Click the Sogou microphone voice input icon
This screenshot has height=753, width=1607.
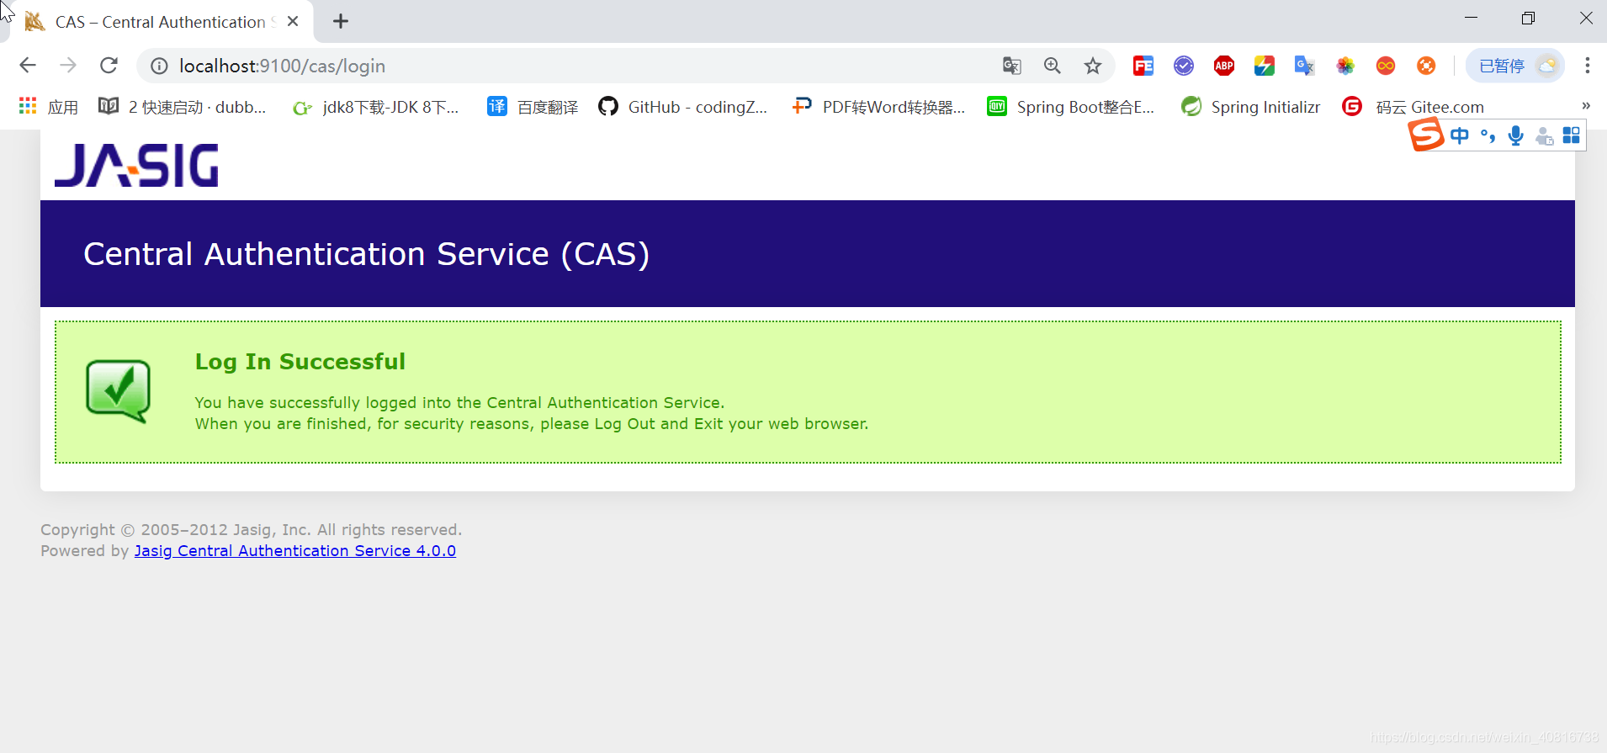pos(1516,135)
